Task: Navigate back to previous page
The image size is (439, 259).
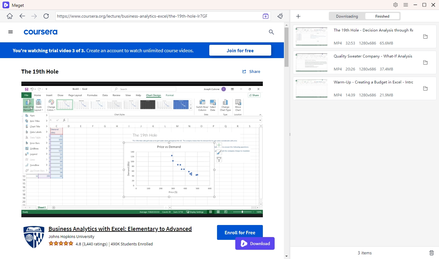Action: click(22, 16)
